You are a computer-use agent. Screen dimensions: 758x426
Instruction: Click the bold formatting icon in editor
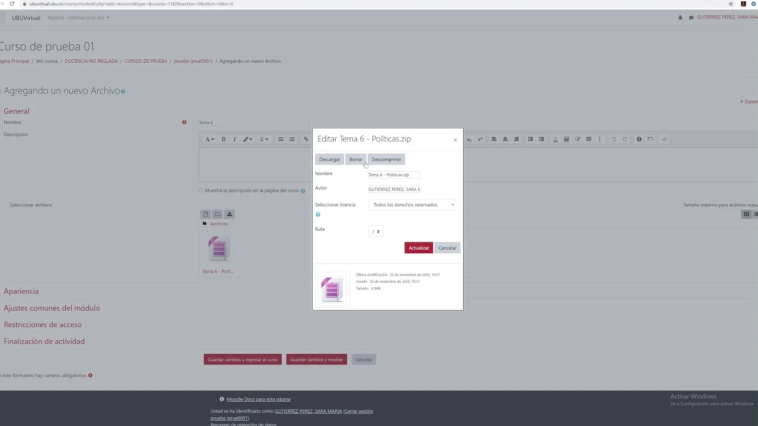tap(223, 140)
